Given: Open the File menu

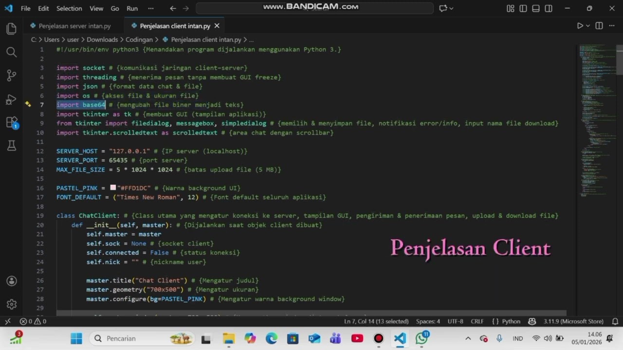Looking at the screenshot, I should pos(25,8).
